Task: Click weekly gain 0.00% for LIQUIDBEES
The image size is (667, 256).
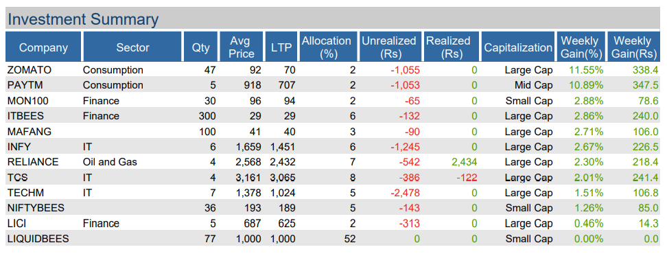Action: click(x=589, y=239)
